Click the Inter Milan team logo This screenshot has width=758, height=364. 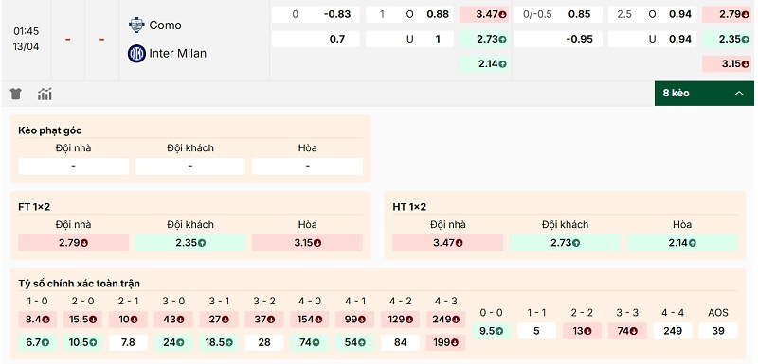pyautogui.click(x=136, y=54)
